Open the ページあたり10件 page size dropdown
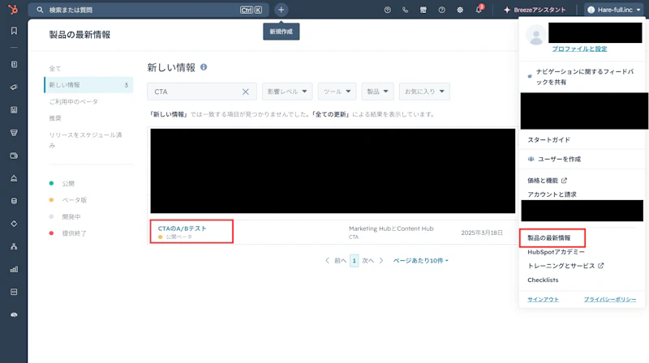 pos(420,260)
